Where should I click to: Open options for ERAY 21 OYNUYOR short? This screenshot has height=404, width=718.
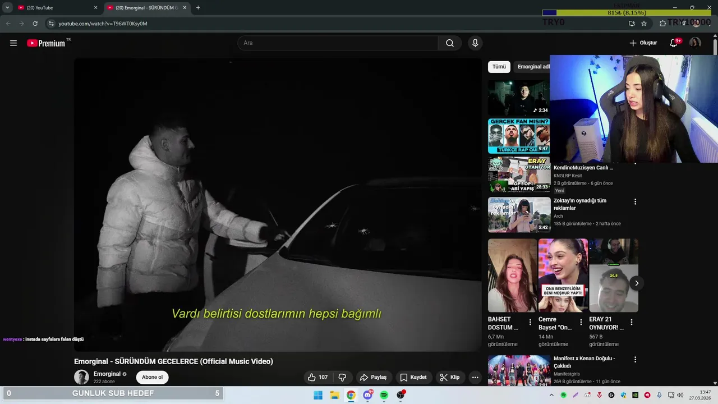point(631,323)
